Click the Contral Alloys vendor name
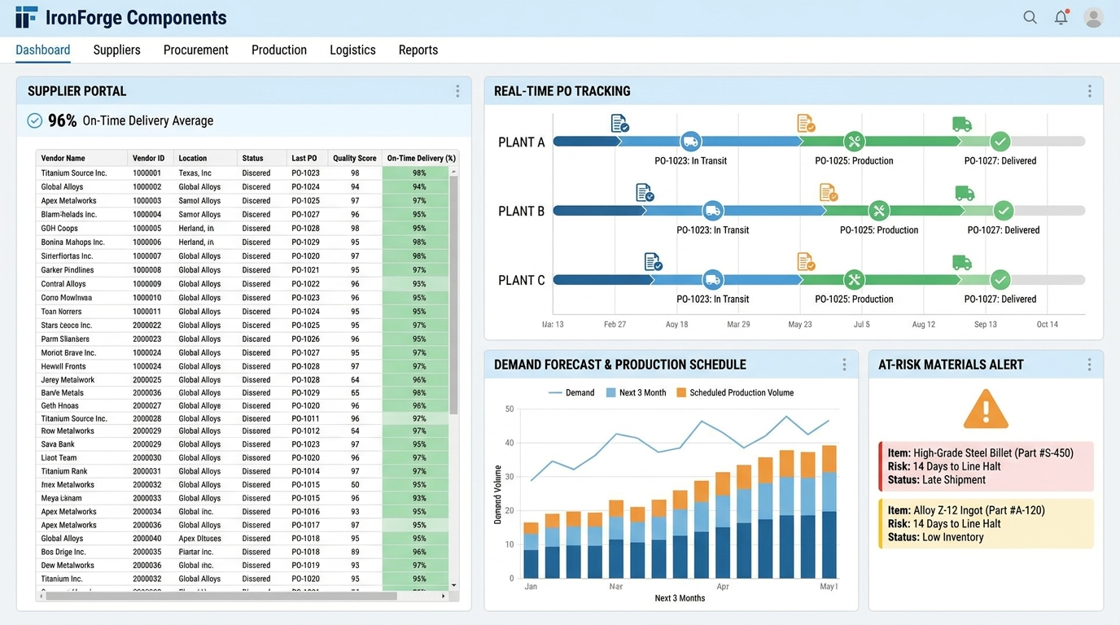This screenshot has width=1120, height=625. tap(63, 284)
